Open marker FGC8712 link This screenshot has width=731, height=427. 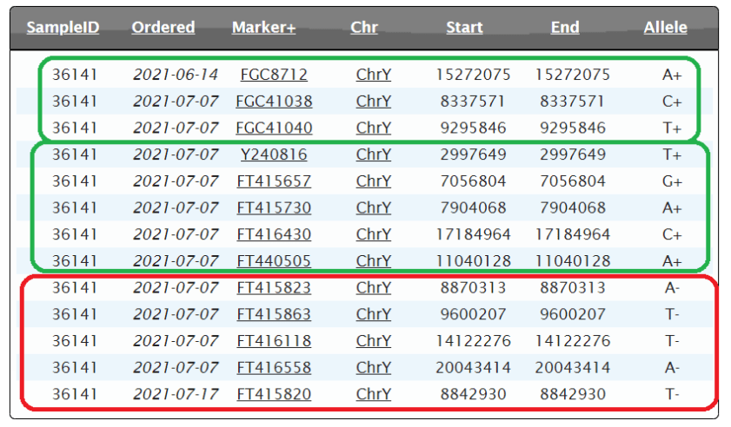[x=274, y=75]
